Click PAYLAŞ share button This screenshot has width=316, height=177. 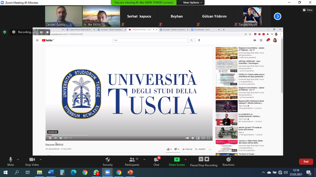coord(187,149)
